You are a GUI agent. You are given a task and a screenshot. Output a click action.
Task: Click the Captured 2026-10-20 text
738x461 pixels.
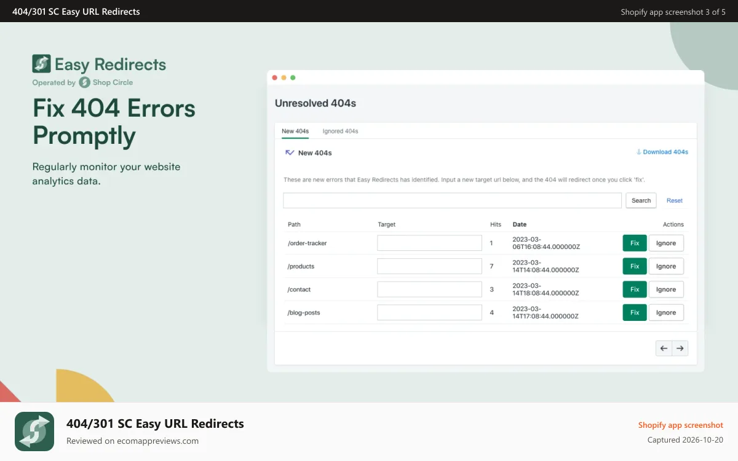[x=686, y=440]
